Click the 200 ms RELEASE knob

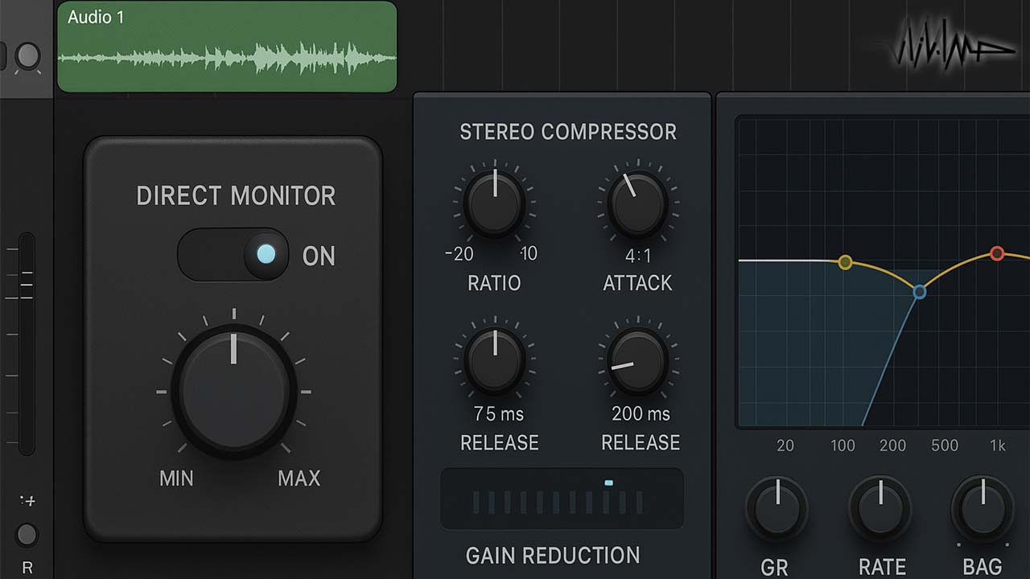point(637,361)
